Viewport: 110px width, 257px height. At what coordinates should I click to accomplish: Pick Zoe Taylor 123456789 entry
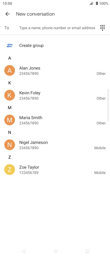tap(55, 169)
